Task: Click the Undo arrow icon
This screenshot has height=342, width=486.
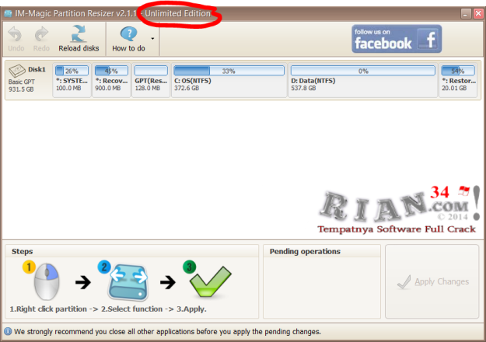Action: [x=15, y=34]
